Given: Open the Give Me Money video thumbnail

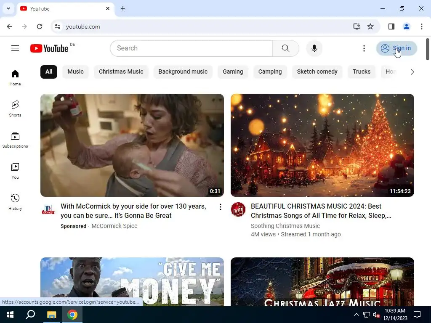Looking at the screenshot, I should [132, 281].
